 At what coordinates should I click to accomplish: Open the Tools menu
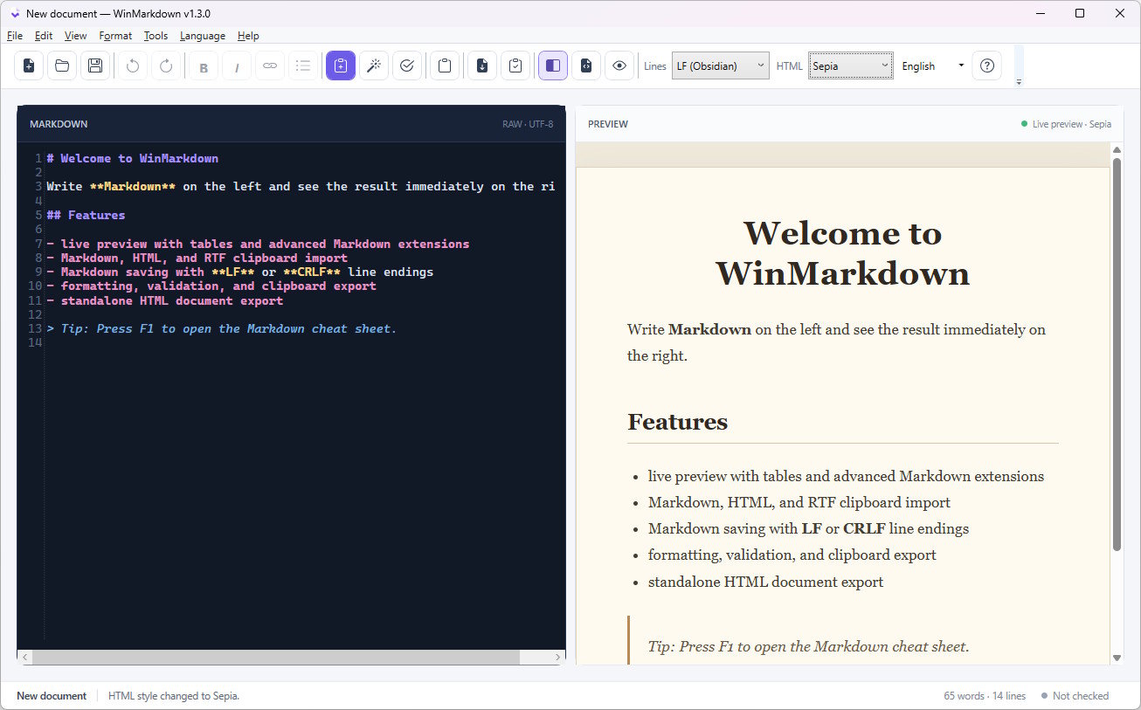[x=156, y=36]
